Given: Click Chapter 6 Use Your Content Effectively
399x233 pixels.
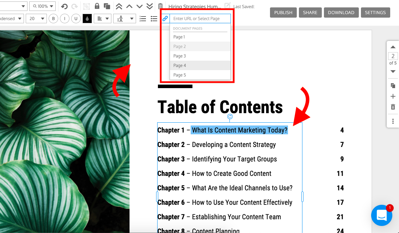Looking at the screenshot, I should pos(225,202).
